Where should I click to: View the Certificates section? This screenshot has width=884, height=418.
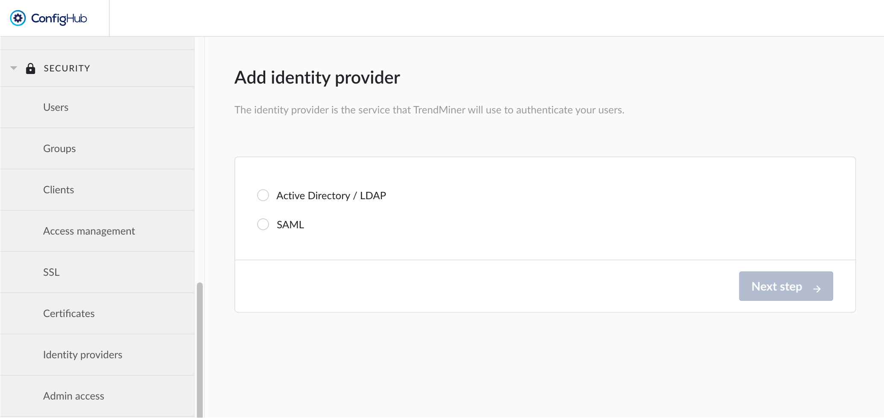[69, 313]
